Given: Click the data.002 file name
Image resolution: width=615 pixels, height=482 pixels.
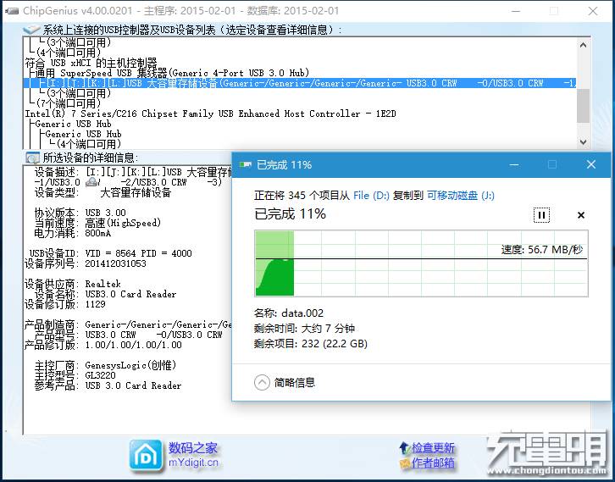Looking at the screenshot, I should coord(302,313).
